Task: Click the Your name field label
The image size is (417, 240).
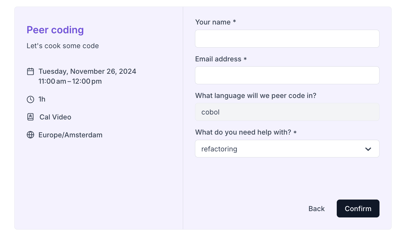Action: tap(213, 22)
